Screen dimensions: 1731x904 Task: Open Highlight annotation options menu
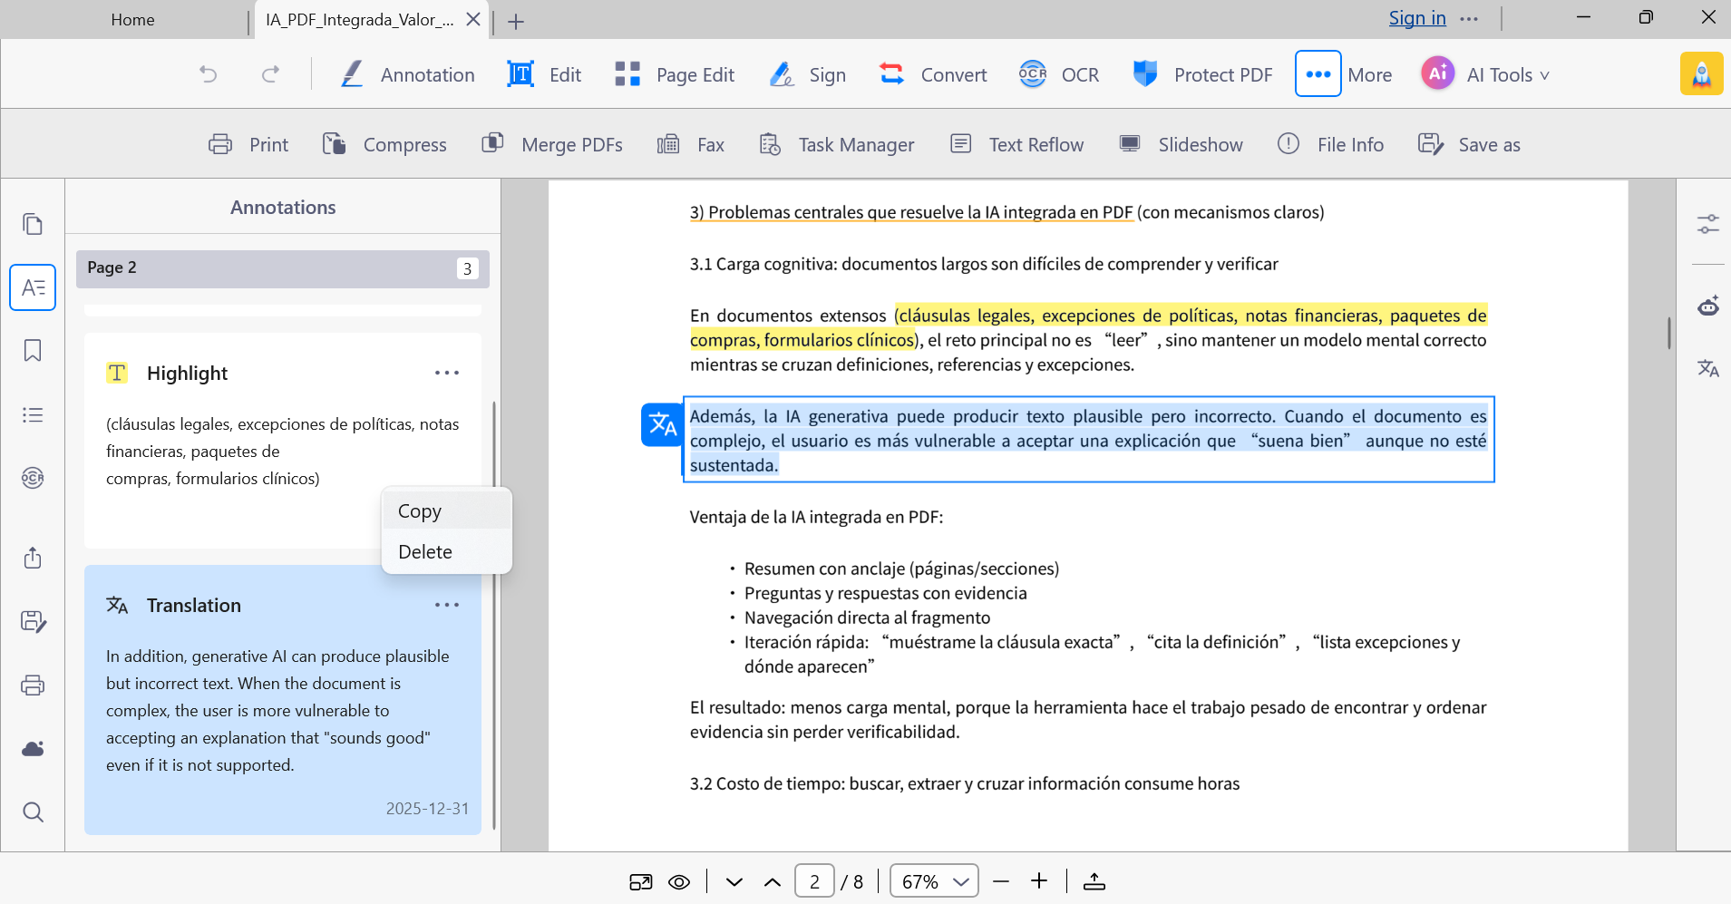coord(447,373)
